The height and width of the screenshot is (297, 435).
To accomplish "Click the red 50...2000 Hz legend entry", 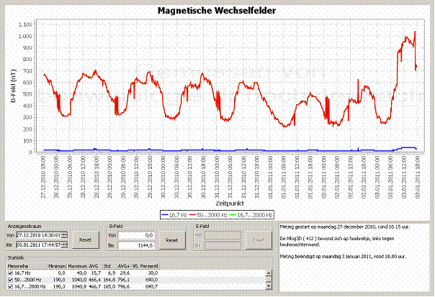I will click(212, 214).
